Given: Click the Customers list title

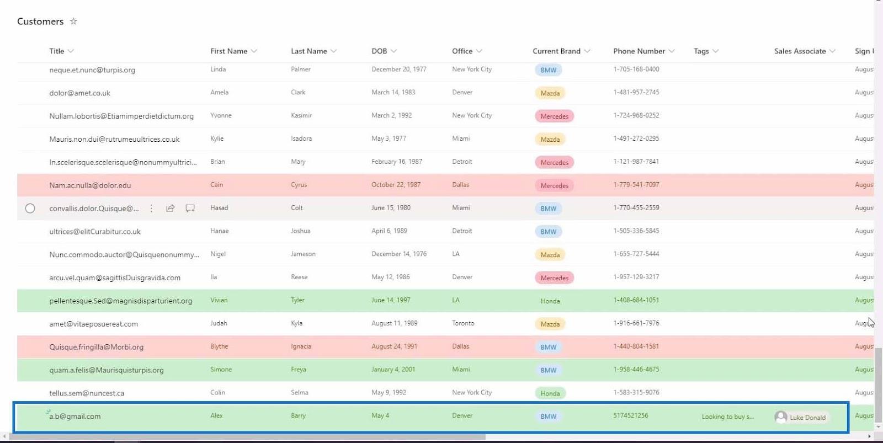Looking at the screenshot, I should click(40, 21).
